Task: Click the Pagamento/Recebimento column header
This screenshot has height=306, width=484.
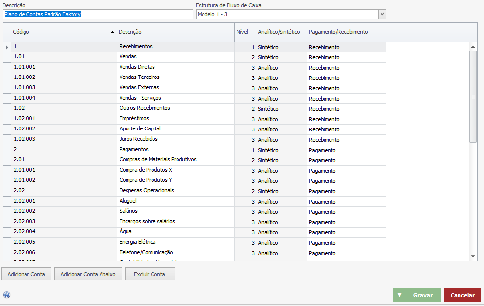Action: point(346,32)
